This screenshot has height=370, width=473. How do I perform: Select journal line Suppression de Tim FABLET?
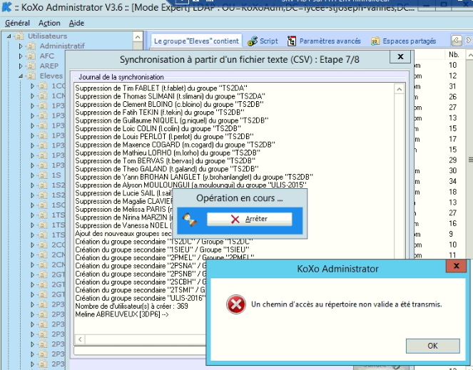tap(161, 88)
